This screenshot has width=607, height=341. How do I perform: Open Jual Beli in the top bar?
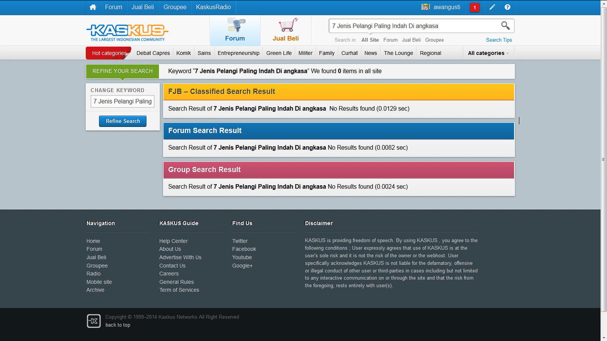(143, 7)
